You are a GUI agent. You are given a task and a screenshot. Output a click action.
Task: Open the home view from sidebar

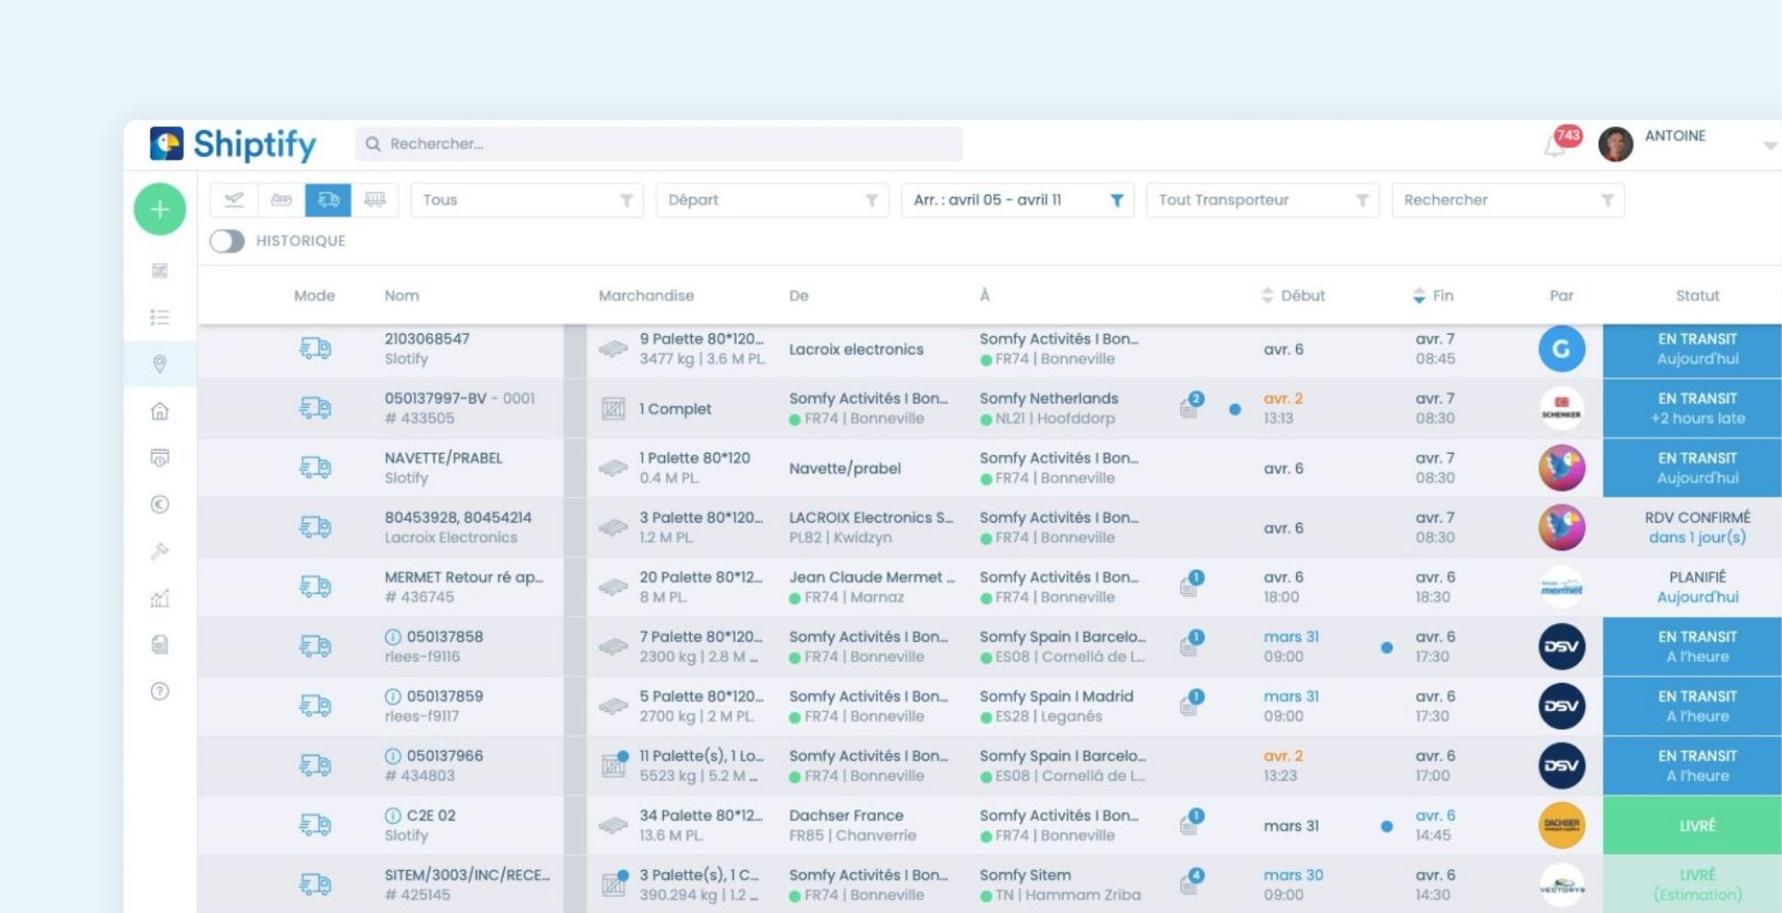[159, 412]
